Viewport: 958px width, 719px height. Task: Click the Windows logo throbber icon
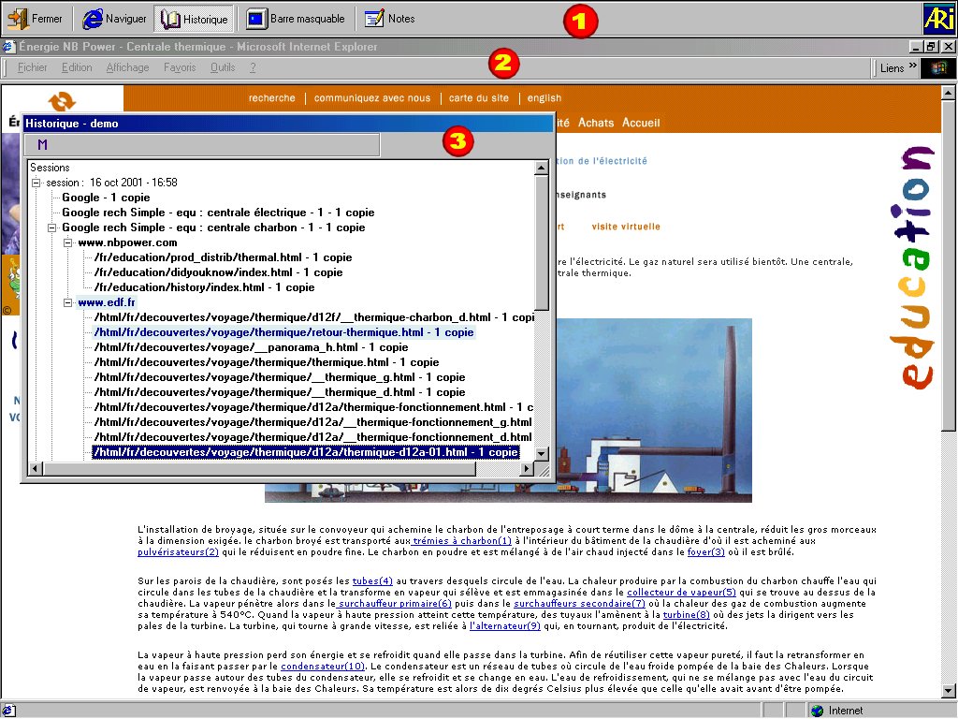pos(937,67)
